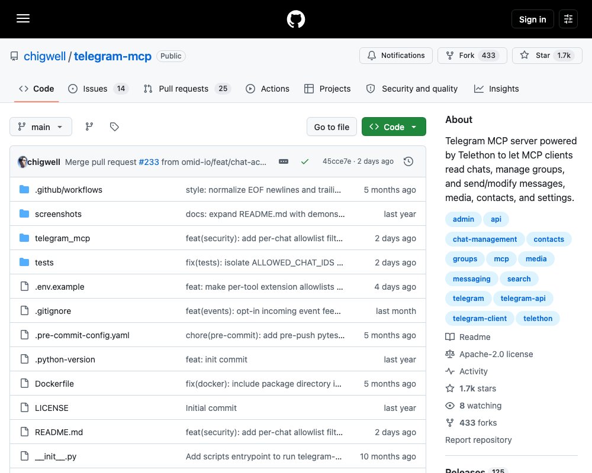
Task: Expand the commit message ellipsis icon
Action: pyautogui.click(x=284, y=161)
